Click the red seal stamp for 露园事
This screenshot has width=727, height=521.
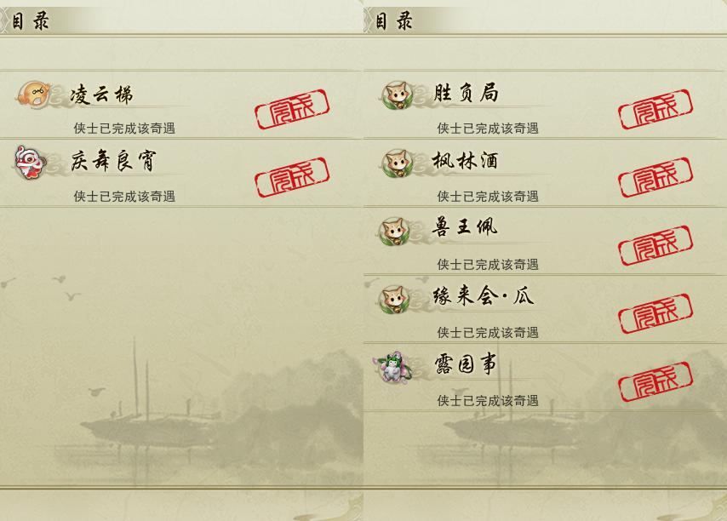pos(655,381)
